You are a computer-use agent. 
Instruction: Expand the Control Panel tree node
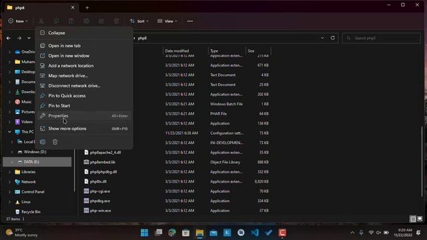point(9,192)
